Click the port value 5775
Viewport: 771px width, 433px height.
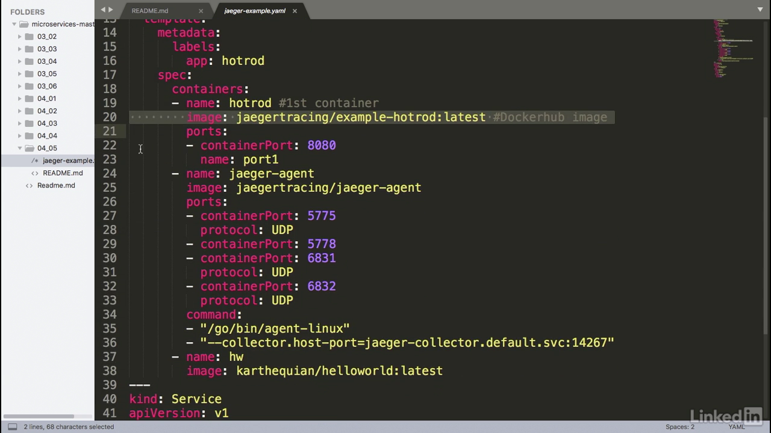(x=322, y=216)
